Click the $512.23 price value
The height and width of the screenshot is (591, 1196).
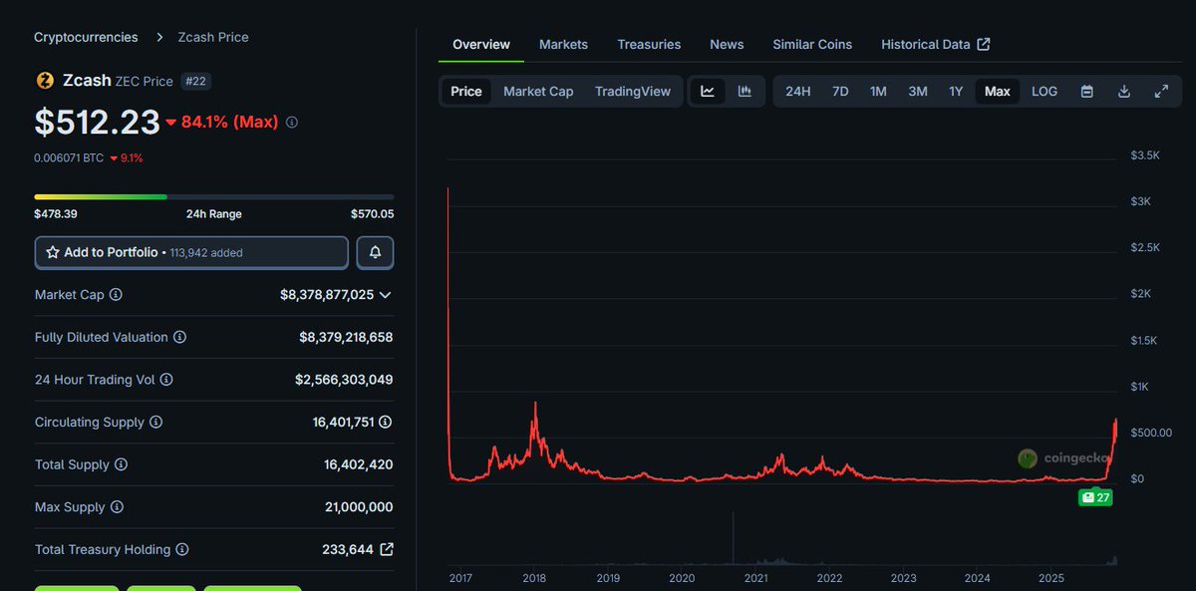(x=97, y=122)
